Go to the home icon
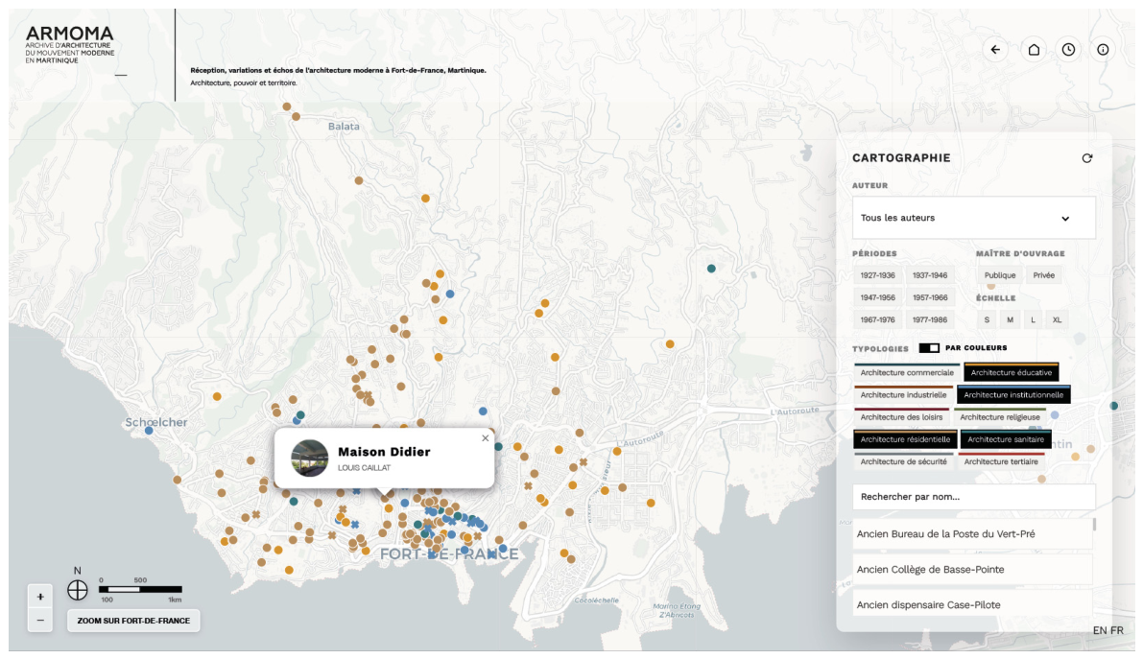The width and height of the screenshot is (1143, 659). 1034,50
